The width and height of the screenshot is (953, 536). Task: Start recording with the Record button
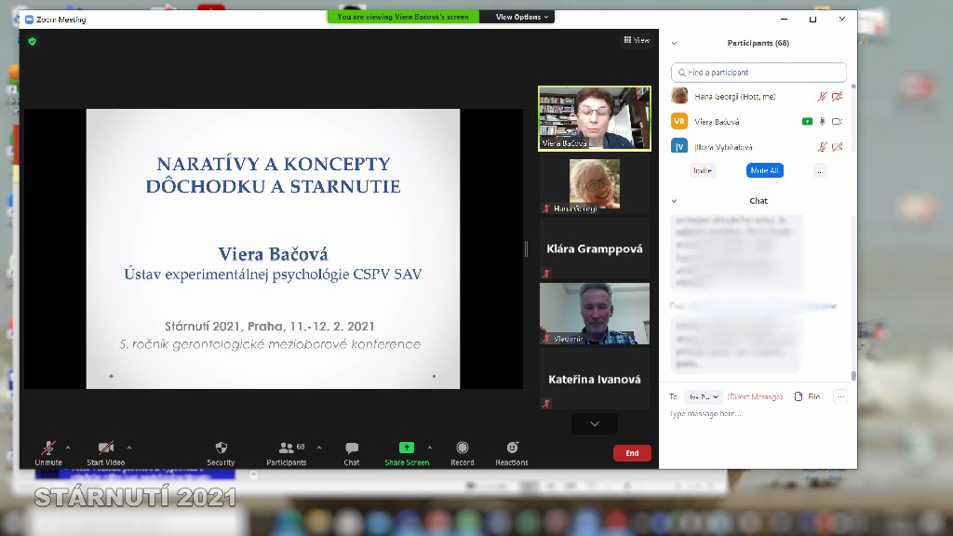click(463, 449)
